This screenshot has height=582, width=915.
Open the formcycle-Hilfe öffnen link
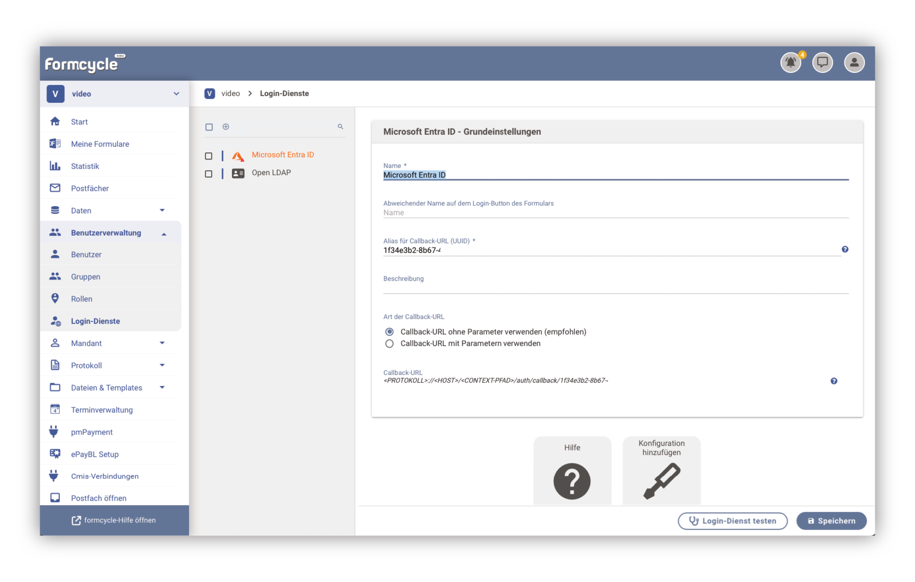(114, 520)
